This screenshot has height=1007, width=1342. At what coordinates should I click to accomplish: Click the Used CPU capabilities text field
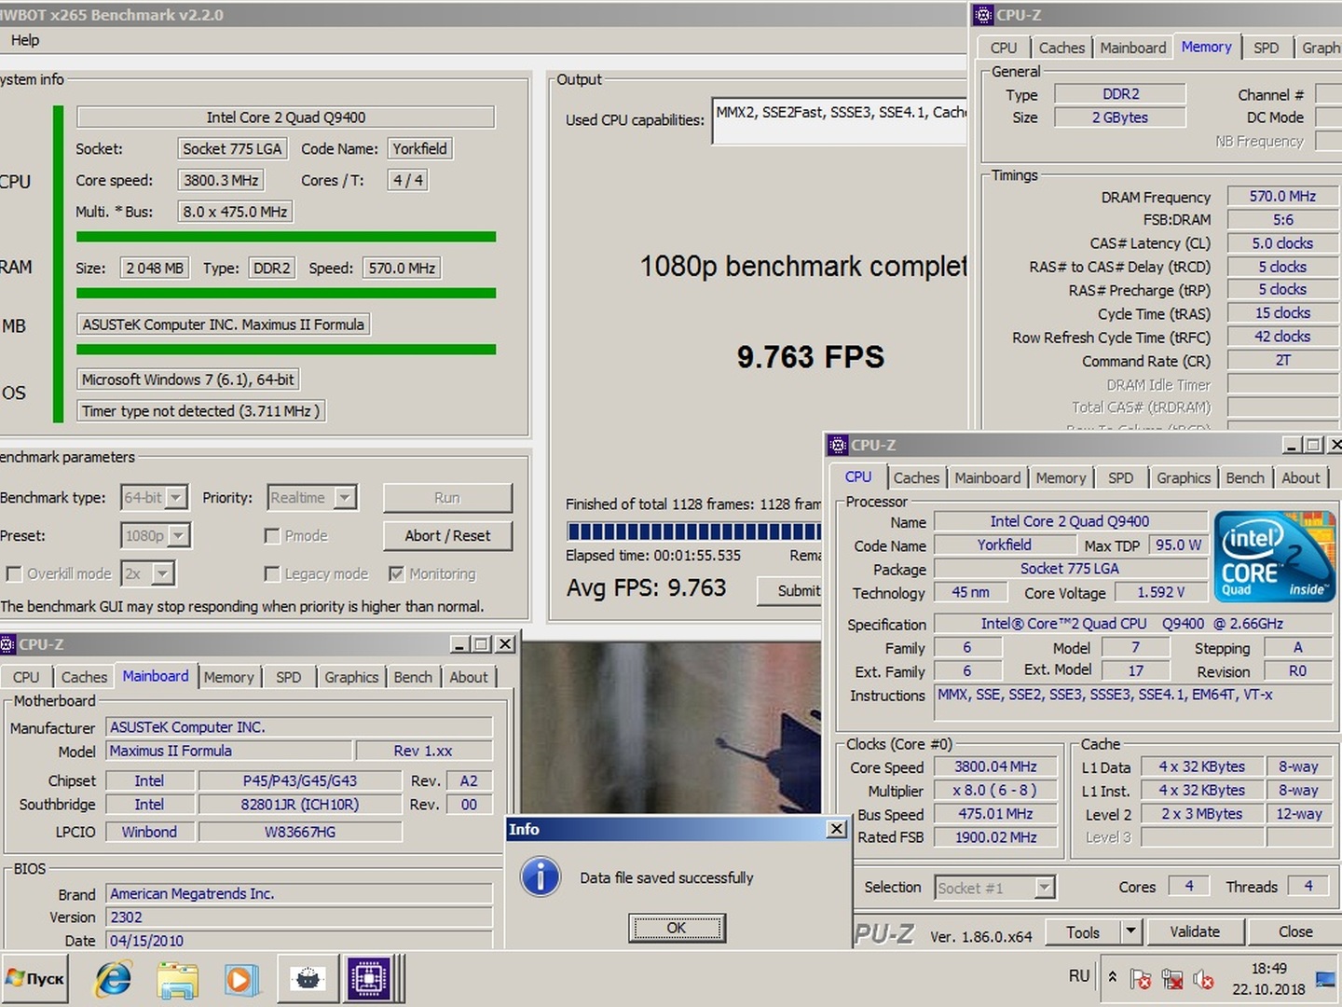[840, 121]
